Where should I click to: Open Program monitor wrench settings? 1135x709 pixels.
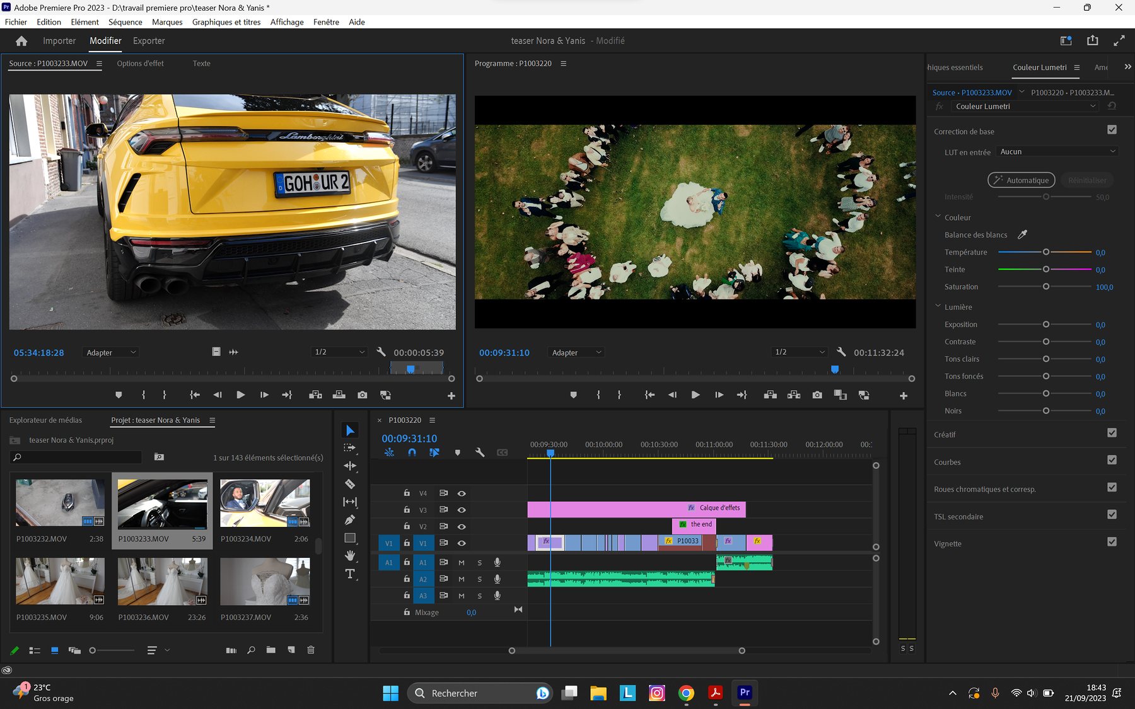[841, 352]
